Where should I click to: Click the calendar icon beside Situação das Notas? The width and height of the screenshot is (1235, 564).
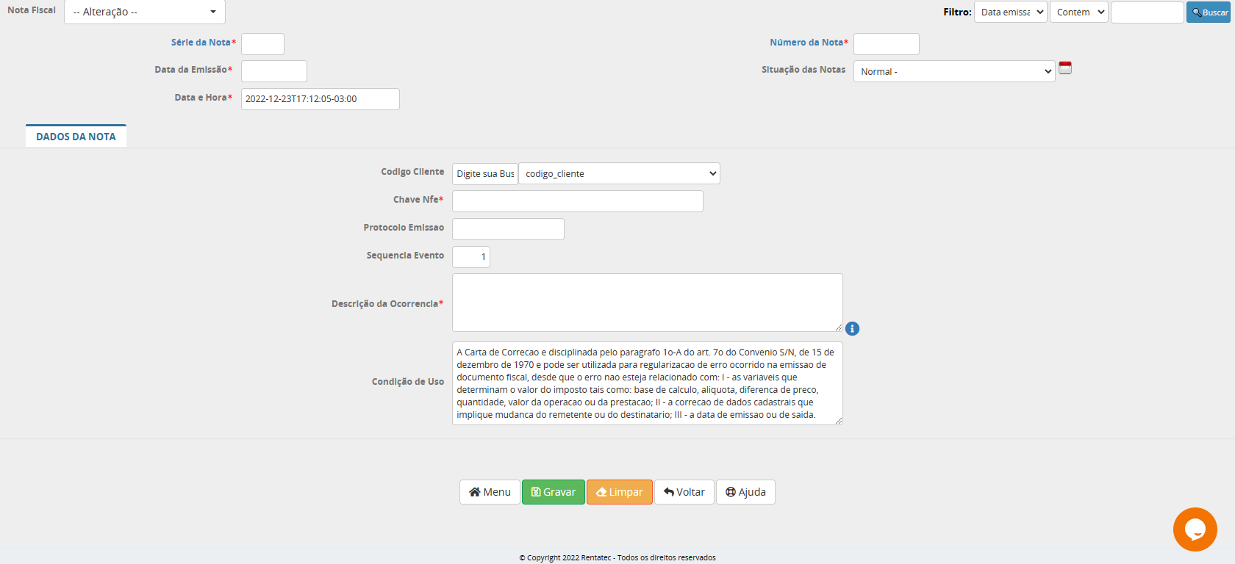click(1064, 68)
